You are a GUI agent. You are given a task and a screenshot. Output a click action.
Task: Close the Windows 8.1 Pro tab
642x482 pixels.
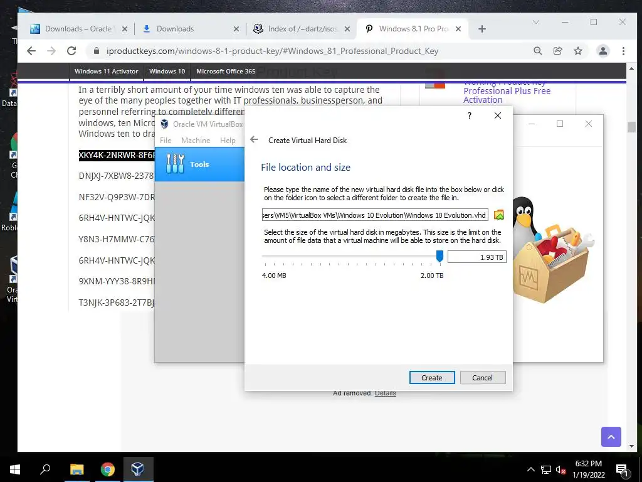click(458, 29)
